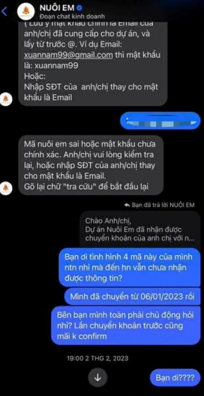Tap the reply arrow icon before 'Bạn đã trả lời'
The width and height of the screenshot is (204, 396).
coord(127,205)
